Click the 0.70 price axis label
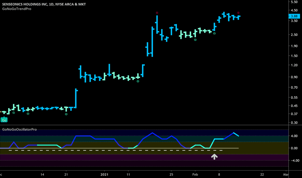Viewport: 302px width, 178px height. (294, 87)
